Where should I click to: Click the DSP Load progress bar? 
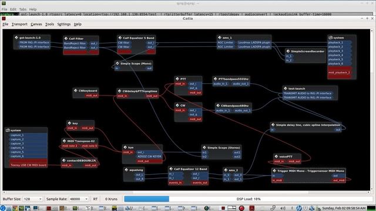tap(249, 199)
